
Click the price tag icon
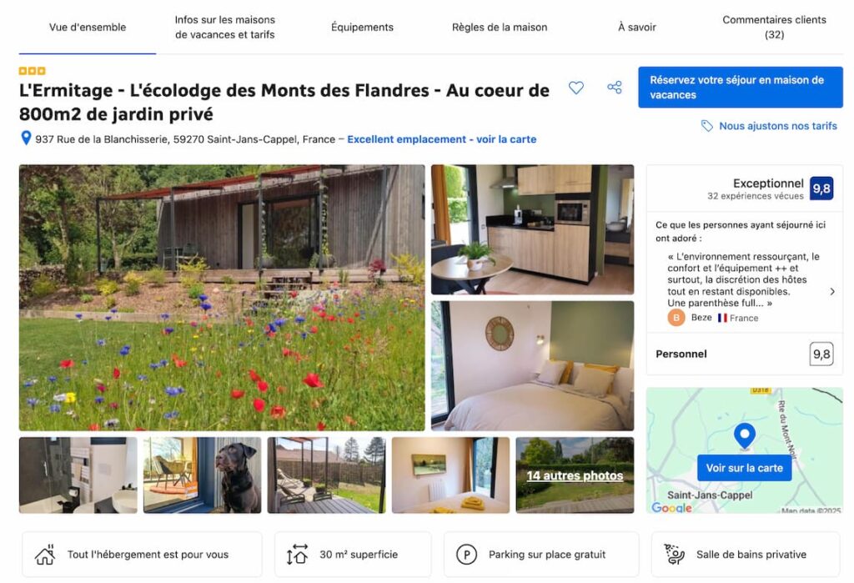pyautogui.click(x=706, y=126)
